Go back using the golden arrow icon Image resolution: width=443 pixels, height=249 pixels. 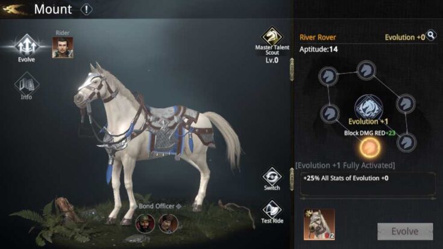(13, 9)
